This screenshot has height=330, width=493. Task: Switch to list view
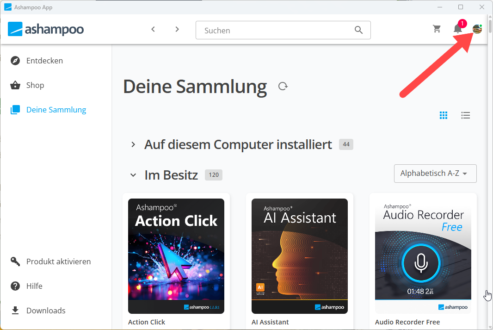point(466,115)
